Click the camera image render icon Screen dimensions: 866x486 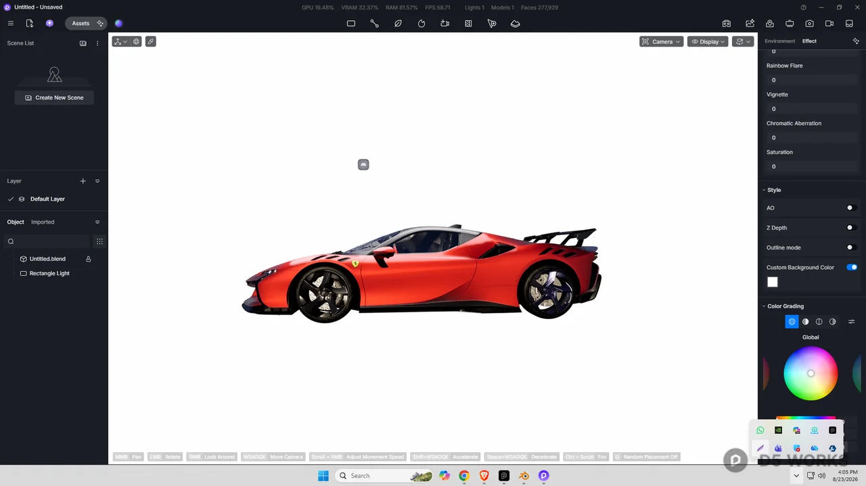pos(809,23)
